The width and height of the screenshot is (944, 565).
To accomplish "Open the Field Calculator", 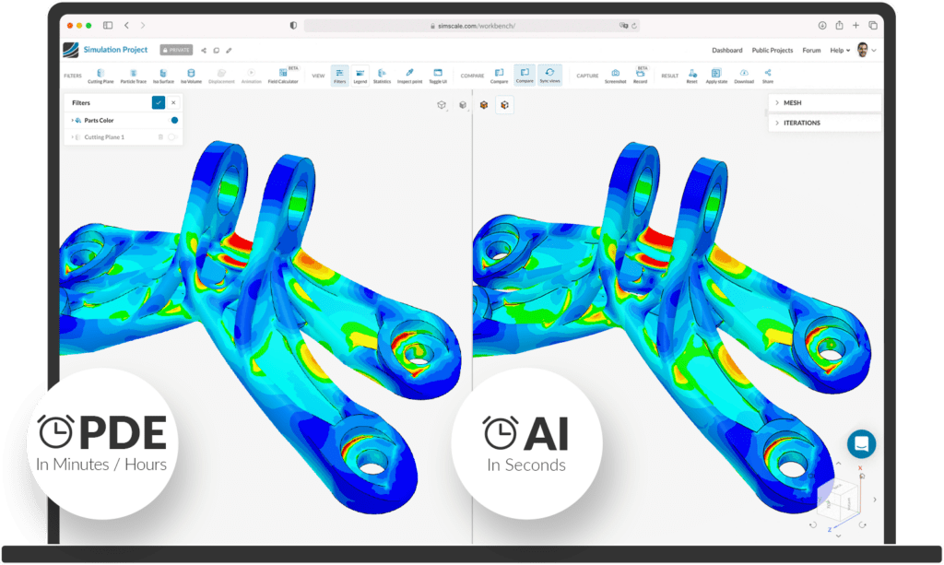I will pyautogui.click(x=284, y=75).
